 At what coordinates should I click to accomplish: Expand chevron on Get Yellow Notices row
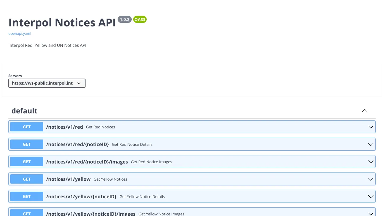[371, 179]
